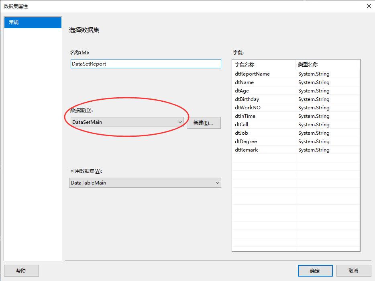Click the 可用数据集(A): label
This screenshot has width=375, height=281.
pos(86,171)
